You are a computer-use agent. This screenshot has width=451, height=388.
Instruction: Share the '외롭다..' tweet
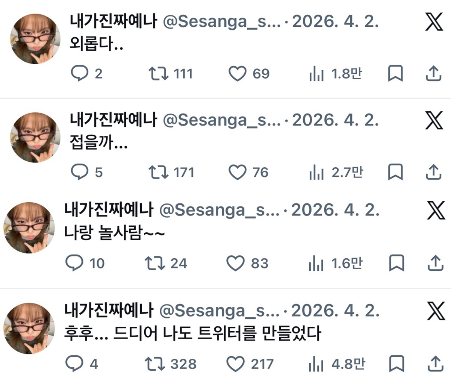coord(433,73)
